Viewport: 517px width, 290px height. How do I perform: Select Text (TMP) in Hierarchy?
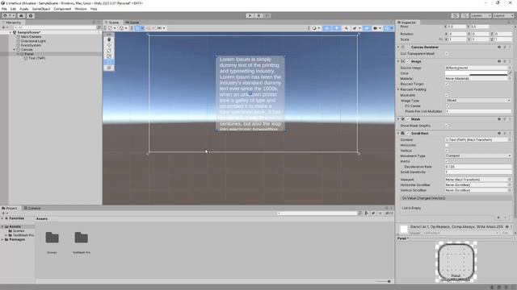point(36,58)
